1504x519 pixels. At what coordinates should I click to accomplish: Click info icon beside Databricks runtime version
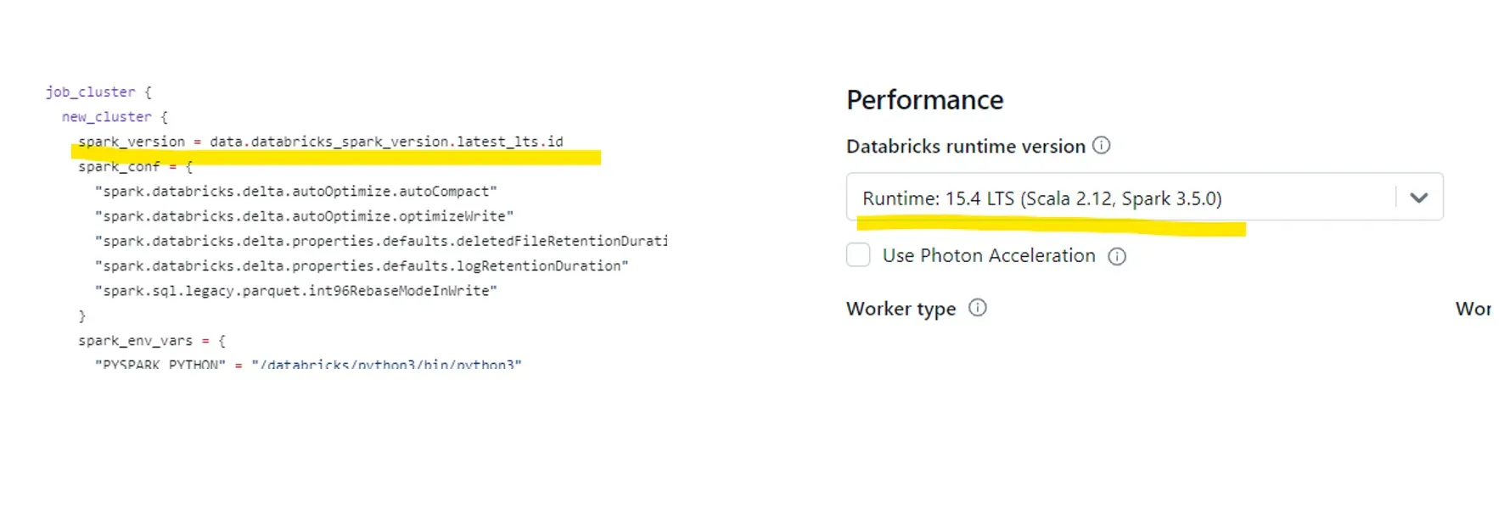click(1101, 146)
